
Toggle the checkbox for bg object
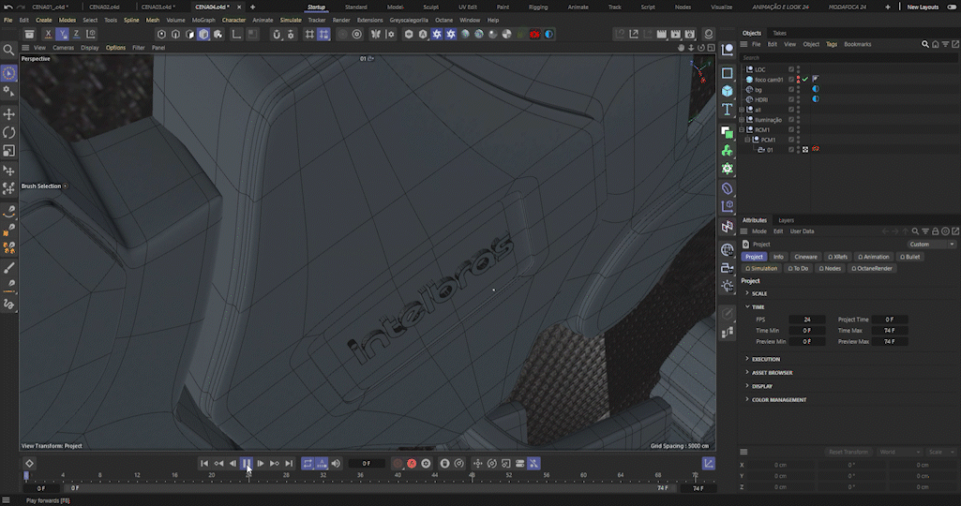click(791, 89)
